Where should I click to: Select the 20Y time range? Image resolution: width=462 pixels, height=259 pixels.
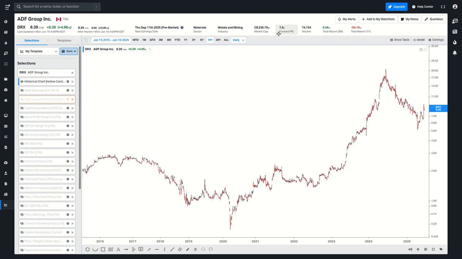(x=218, y=40)
